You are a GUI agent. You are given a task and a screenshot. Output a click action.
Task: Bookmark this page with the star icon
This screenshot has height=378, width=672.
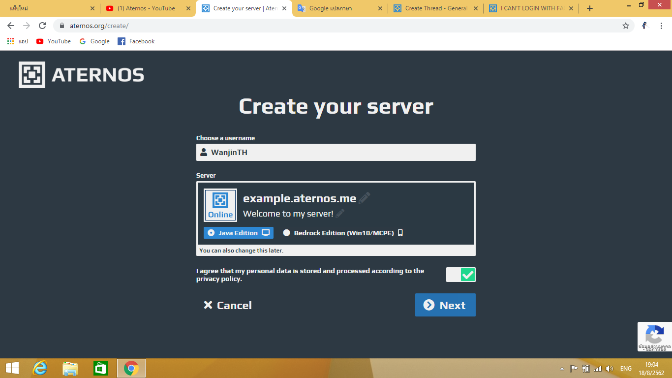[626, 26]
